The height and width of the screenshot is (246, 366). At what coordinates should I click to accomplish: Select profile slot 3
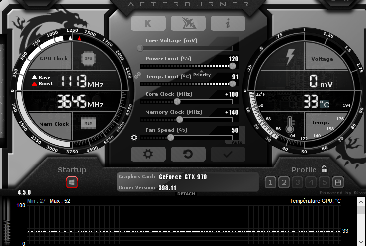pyautogui.click(x=298, y=182)
